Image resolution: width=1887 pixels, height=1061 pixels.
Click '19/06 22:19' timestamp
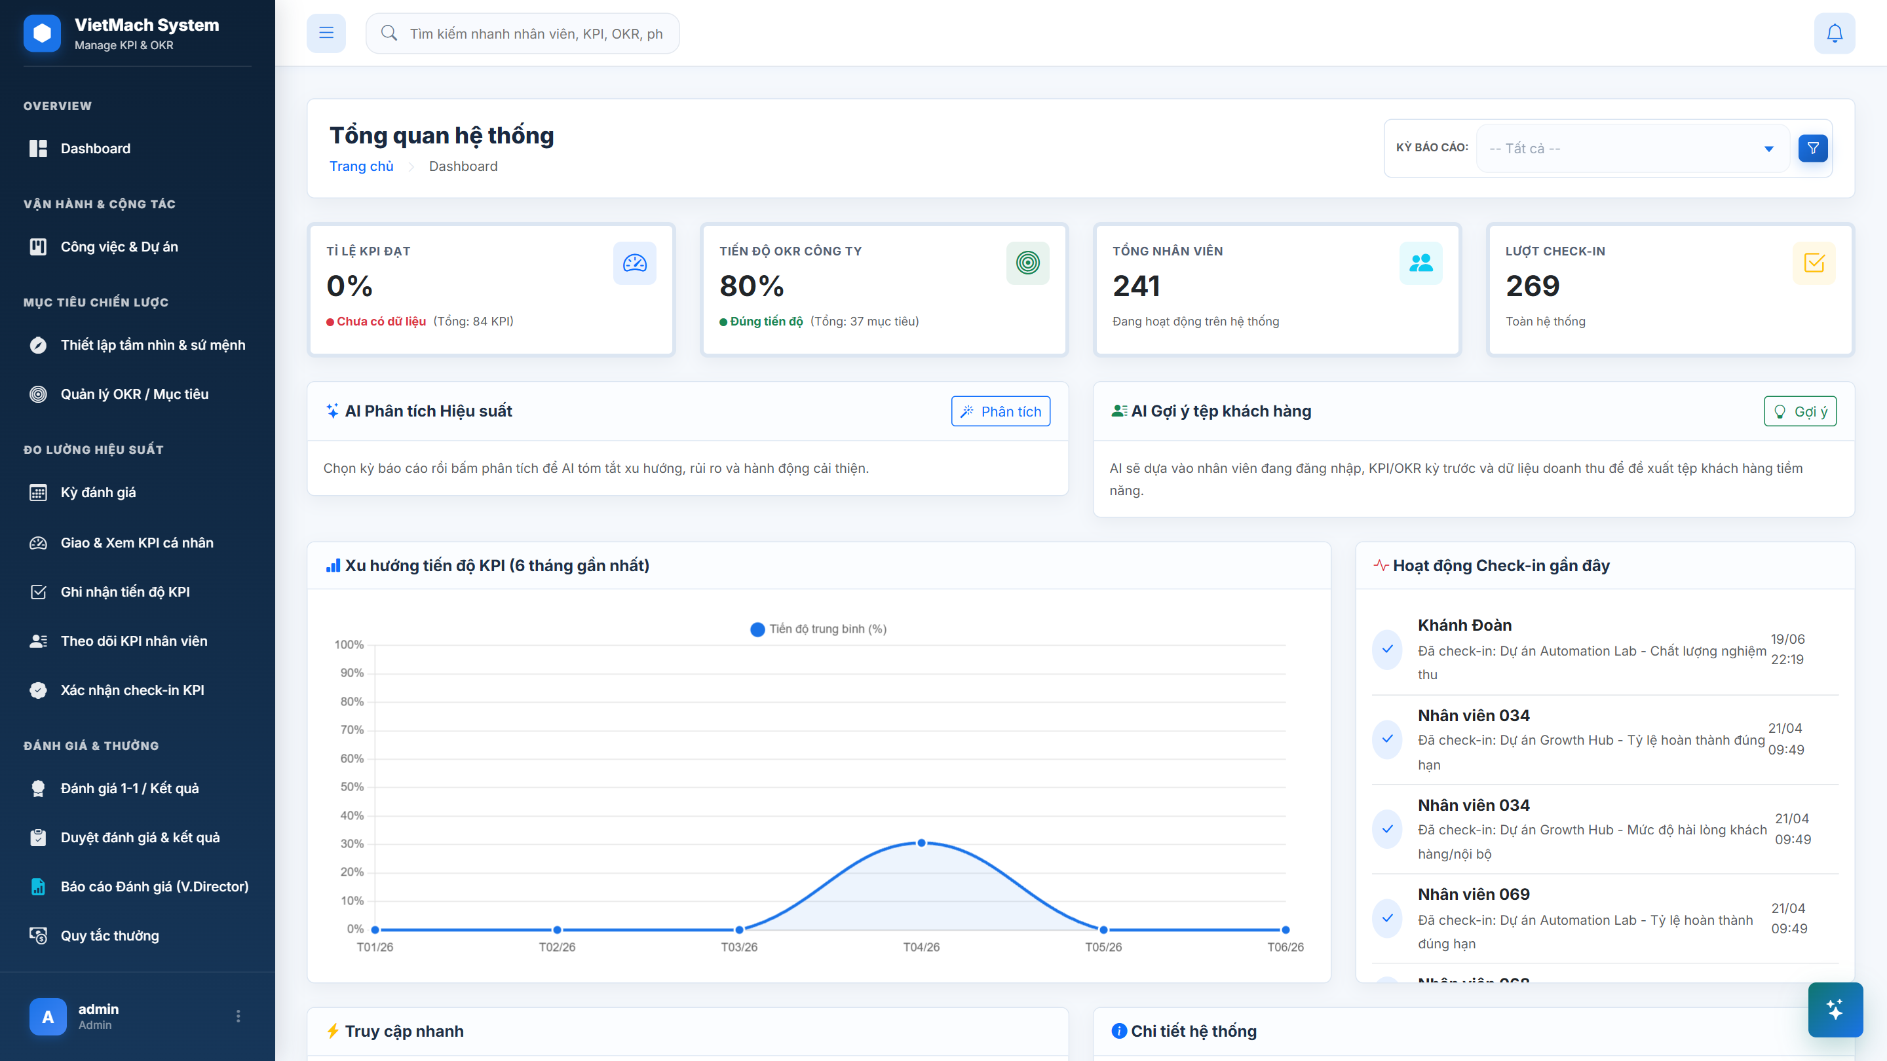(x=1787, y=649)
